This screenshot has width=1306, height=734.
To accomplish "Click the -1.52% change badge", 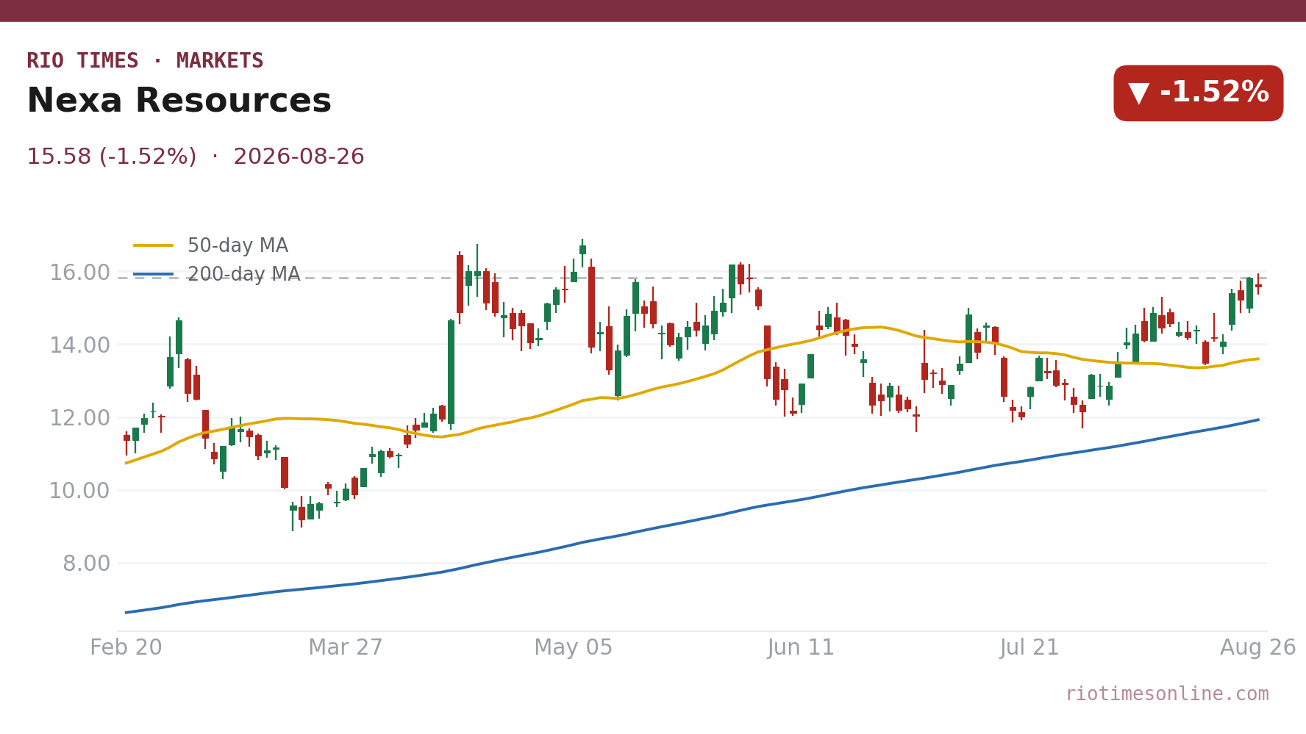I will point(1198,93).
